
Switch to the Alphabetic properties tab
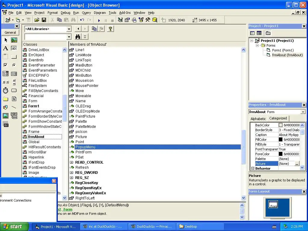[258, 119]
